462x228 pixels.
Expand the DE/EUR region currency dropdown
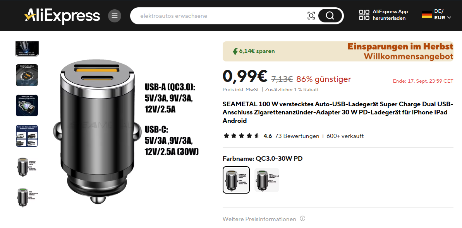tap(443, 14)
